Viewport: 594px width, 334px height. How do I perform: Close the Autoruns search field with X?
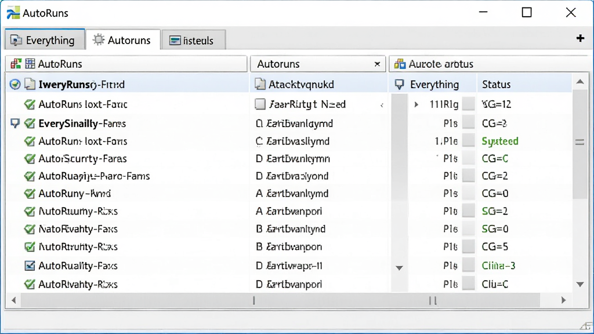tap(377, 64)
